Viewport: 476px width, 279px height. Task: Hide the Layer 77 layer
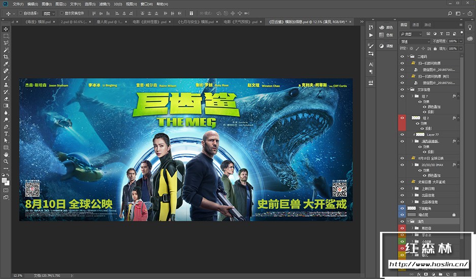click(x=402, y=134)
